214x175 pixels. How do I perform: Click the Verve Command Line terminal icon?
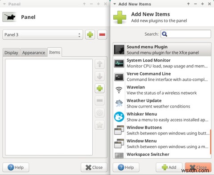pos(119,77)
